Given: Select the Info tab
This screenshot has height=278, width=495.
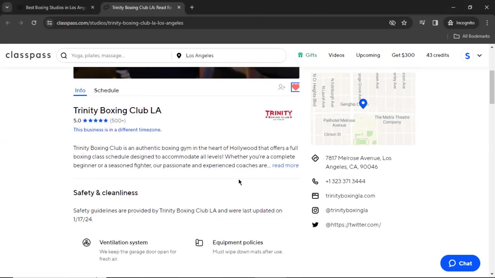Looking at the screenshot, I should pyautogui.click(x=80, y=90).
